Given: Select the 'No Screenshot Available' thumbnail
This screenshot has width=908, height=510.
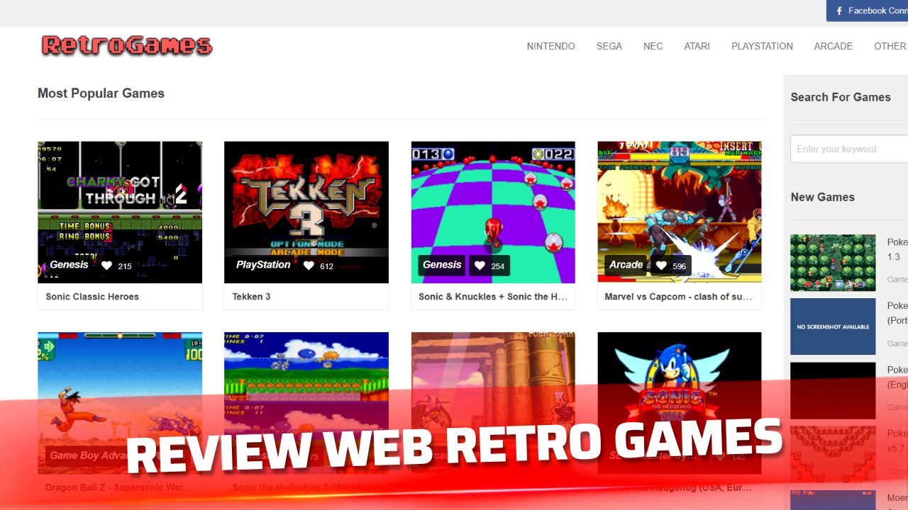Looking at the screenshot, I should coord(833,327).
